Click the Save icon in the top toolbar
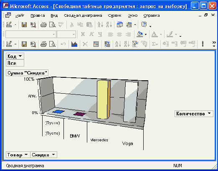Image resolution: width=218 pixels, height=171 pixels. (x=24, y=25)
